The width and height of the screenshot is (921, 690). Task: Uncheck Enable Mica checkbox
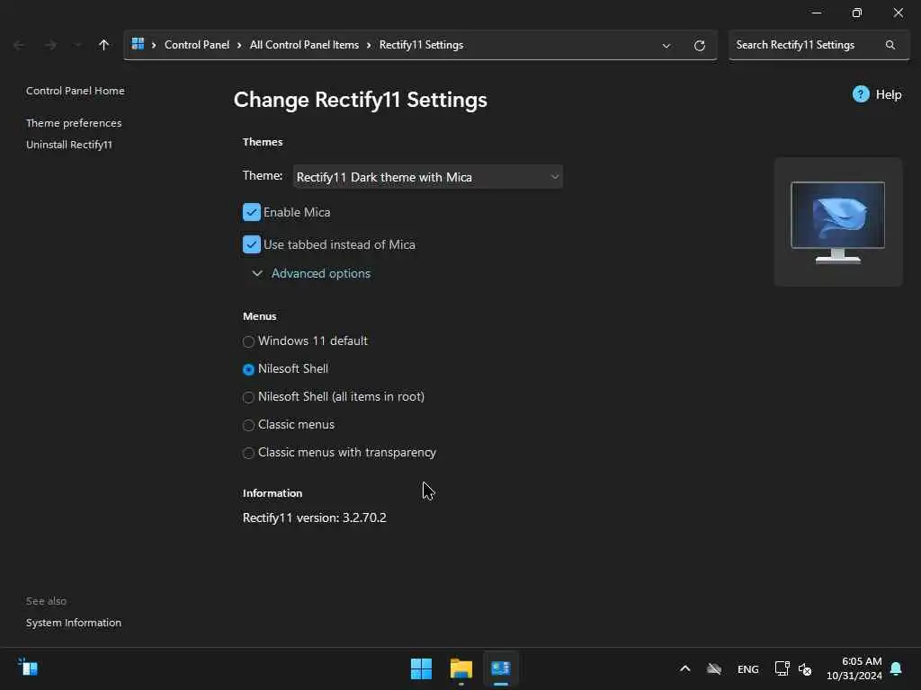(x=252, y=212)
